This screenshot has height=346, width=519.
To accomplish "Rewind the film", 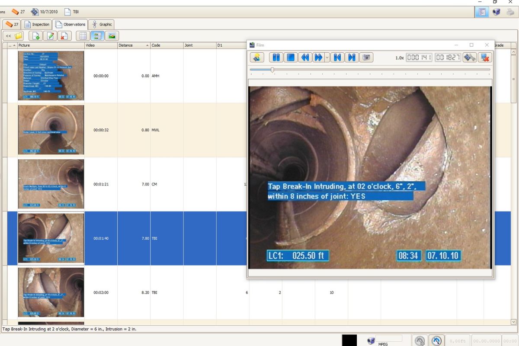I will (x=305, y=57).
